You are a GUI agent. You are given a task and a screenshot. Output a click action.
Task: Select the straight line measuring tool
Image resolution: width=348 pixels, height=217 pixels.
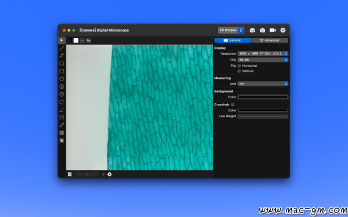click(x=62, y=48)
